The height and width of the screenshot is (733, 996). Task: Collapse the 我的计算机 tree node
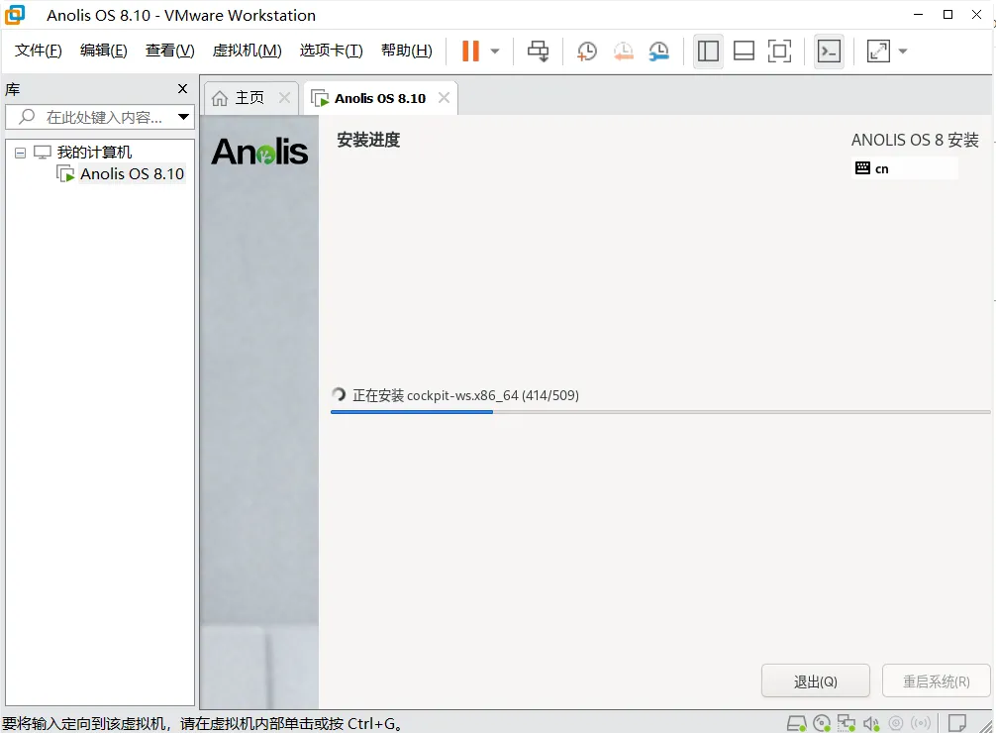click(x=21, y=153)
